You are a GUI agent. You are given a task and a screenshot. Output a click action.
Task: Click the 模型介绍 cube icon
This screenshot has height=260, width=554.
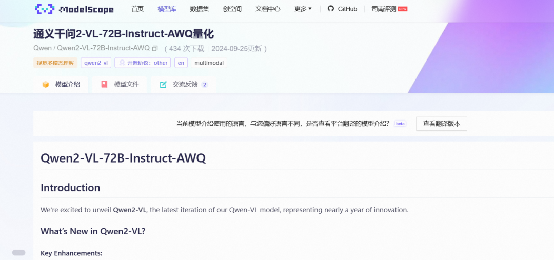46,85
